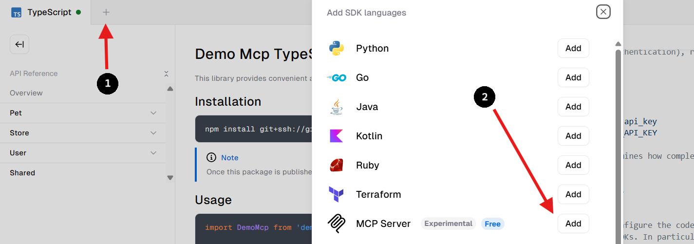Click the dialog list scrollbar thumb
The height and width of the screenshot is (244, 694).
pos(618,146)
